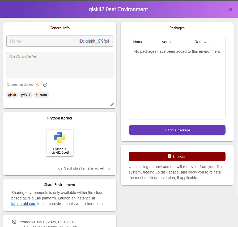
Task: Click the Name input field
Action: [60, 41]
